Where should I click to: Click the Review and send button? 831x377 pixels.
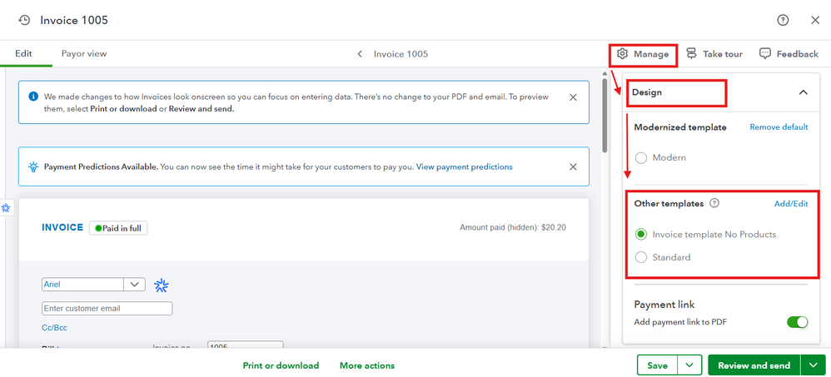tap(754, 365)
